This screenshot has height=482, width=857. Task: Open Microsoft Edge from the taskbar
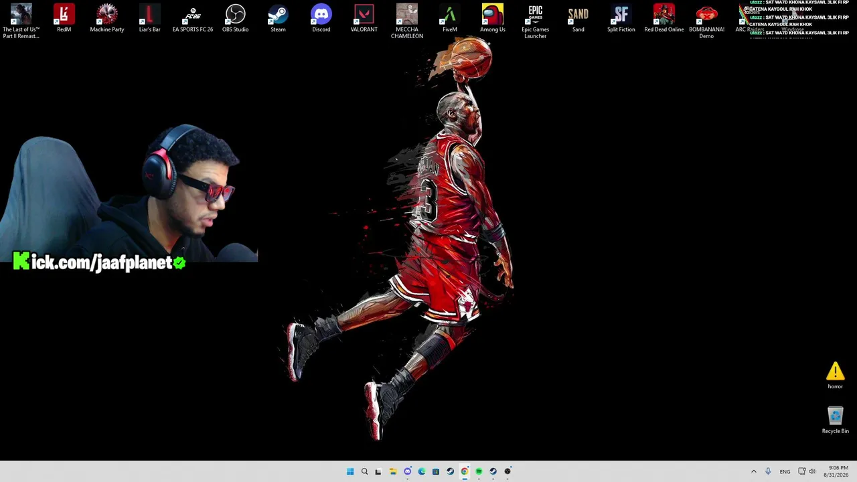(421, 471)
